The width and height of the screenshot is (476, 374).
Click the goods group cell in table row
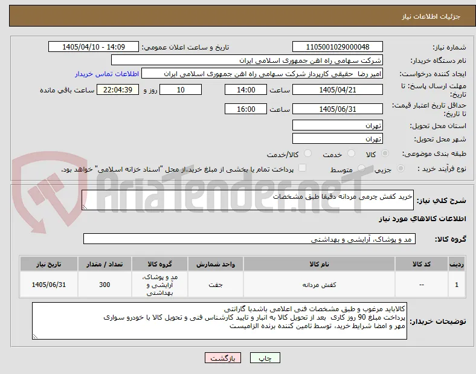click(159, 285)
